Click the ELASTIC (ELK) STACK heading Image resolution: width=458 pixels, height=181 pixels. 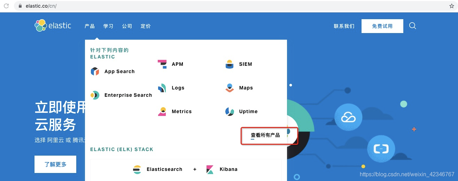pos(122,149)
